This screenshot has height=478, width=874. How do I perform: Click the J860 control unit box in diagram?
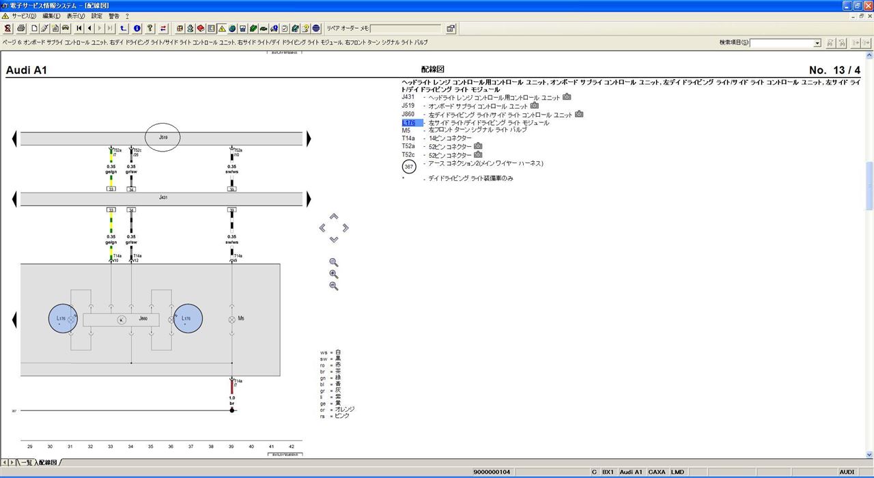122,320
